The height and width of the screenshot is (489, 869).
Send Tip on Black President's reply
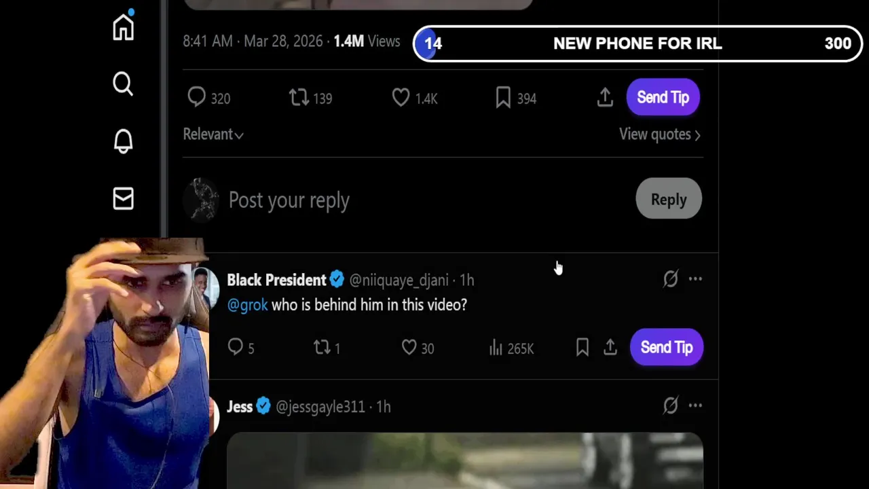coord(667,347)
